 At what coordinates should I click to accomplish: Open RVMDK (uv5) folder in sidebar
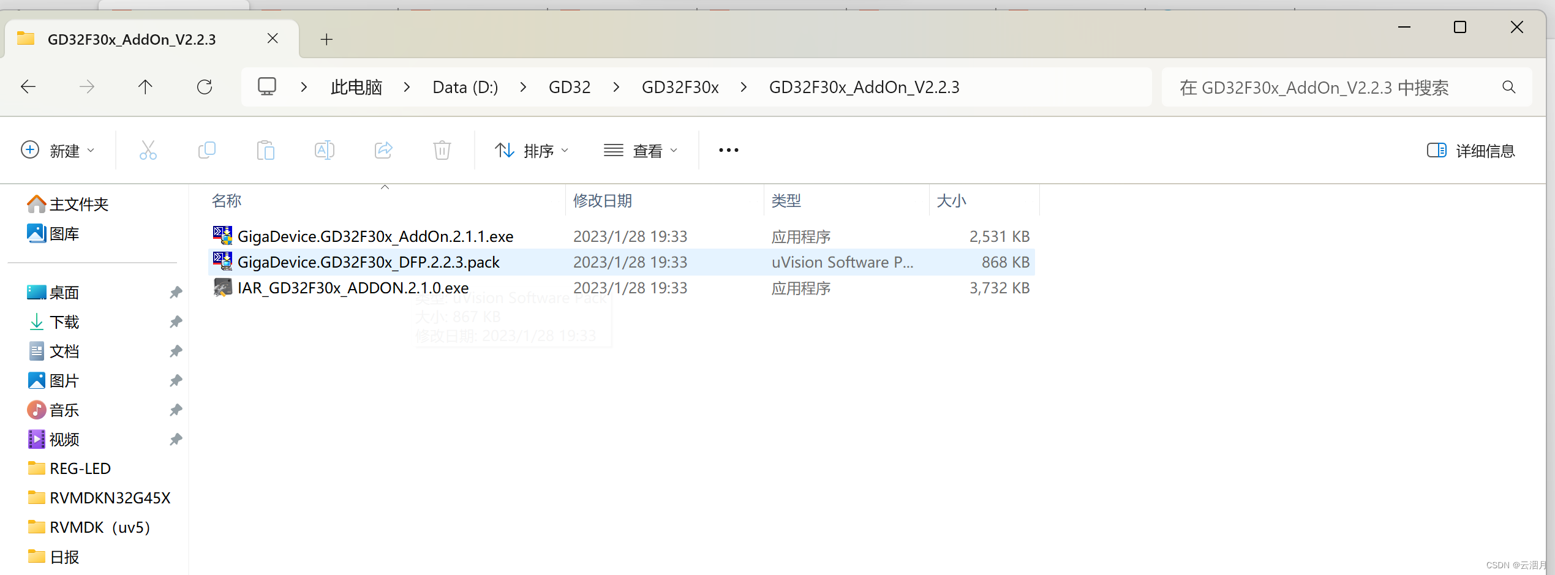click(x=89, y=527)
